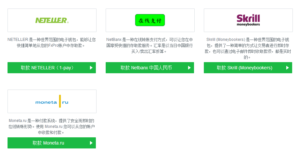
Task: Click the NETELLER logo image
Action: pos(52,20)
